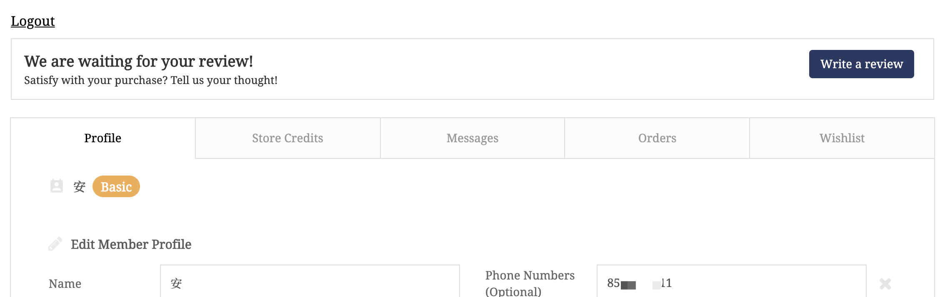
Task: Open the Store Credits tab
Action: (x=287, y=138)
